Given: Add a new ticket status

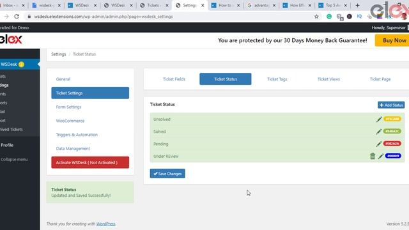Looking at the screenshot, I should 391,105.
